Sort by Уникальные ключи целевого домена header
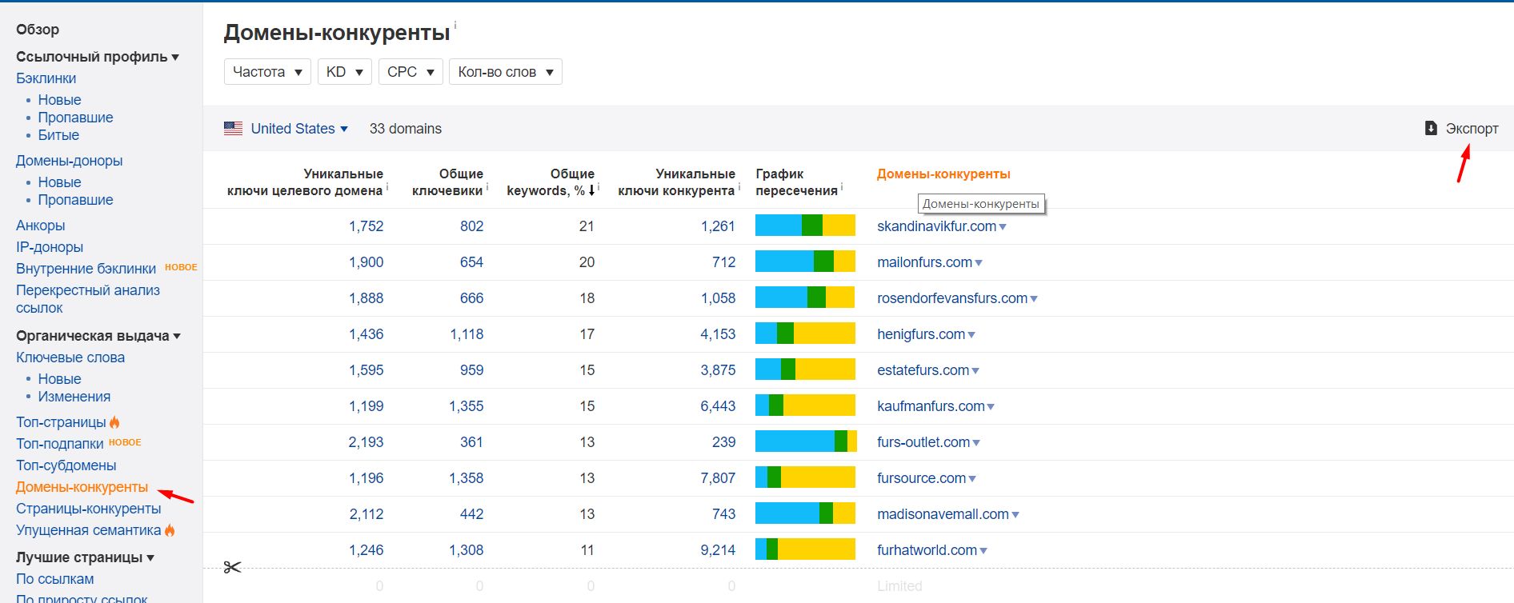The image size is (1514, 603). coord(305,182)
